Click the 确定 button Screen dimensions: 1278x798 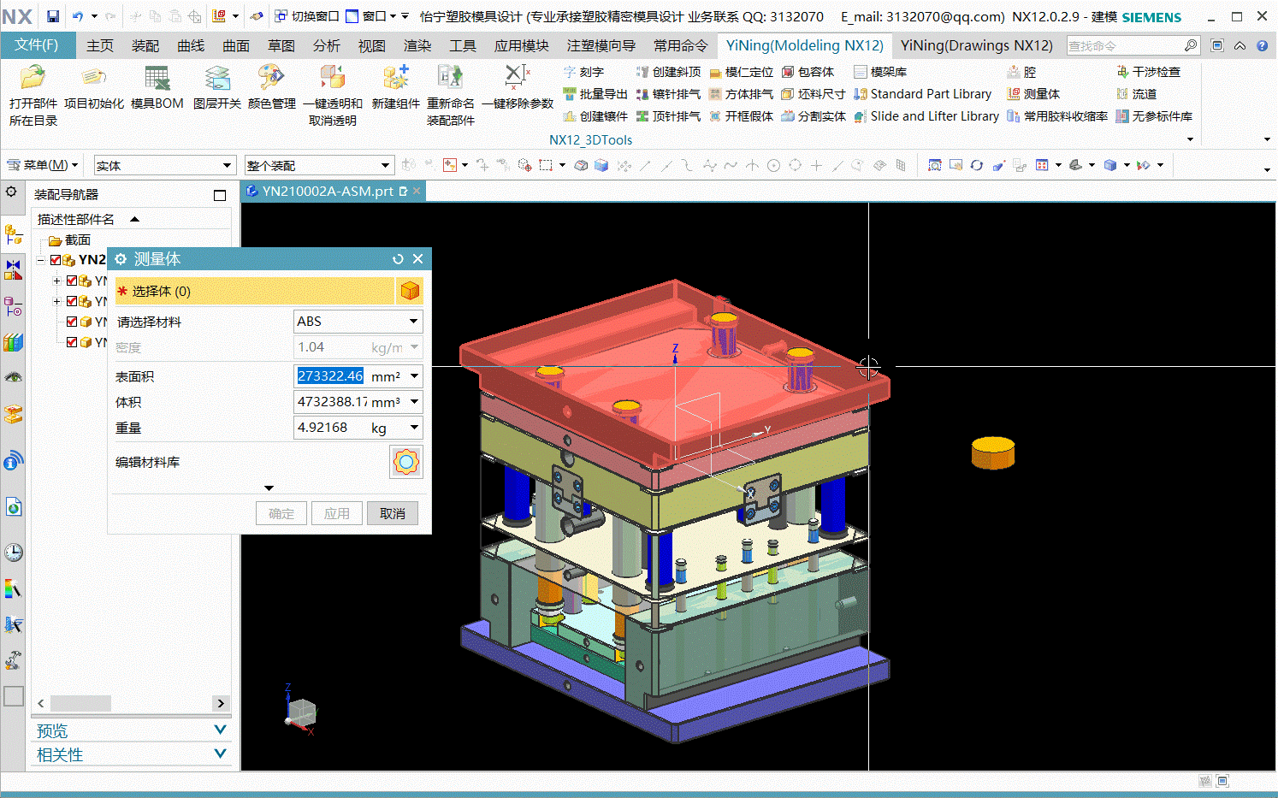point(281,513)
